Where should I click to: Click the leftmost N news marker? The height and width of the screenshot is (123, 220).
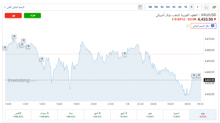(5, 48)
